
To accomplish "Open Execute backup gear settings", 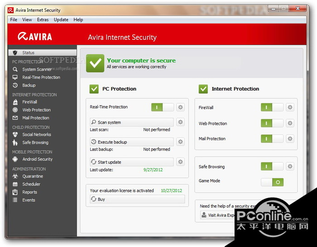I will point(180,142).
